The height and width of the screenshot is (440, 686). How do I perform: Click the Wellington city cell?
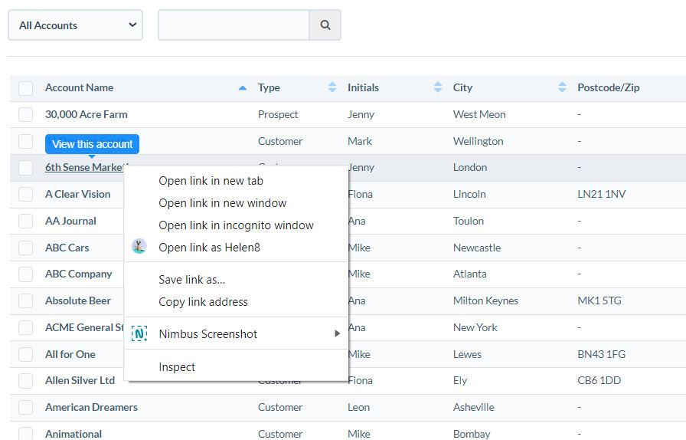pos(479,141)
